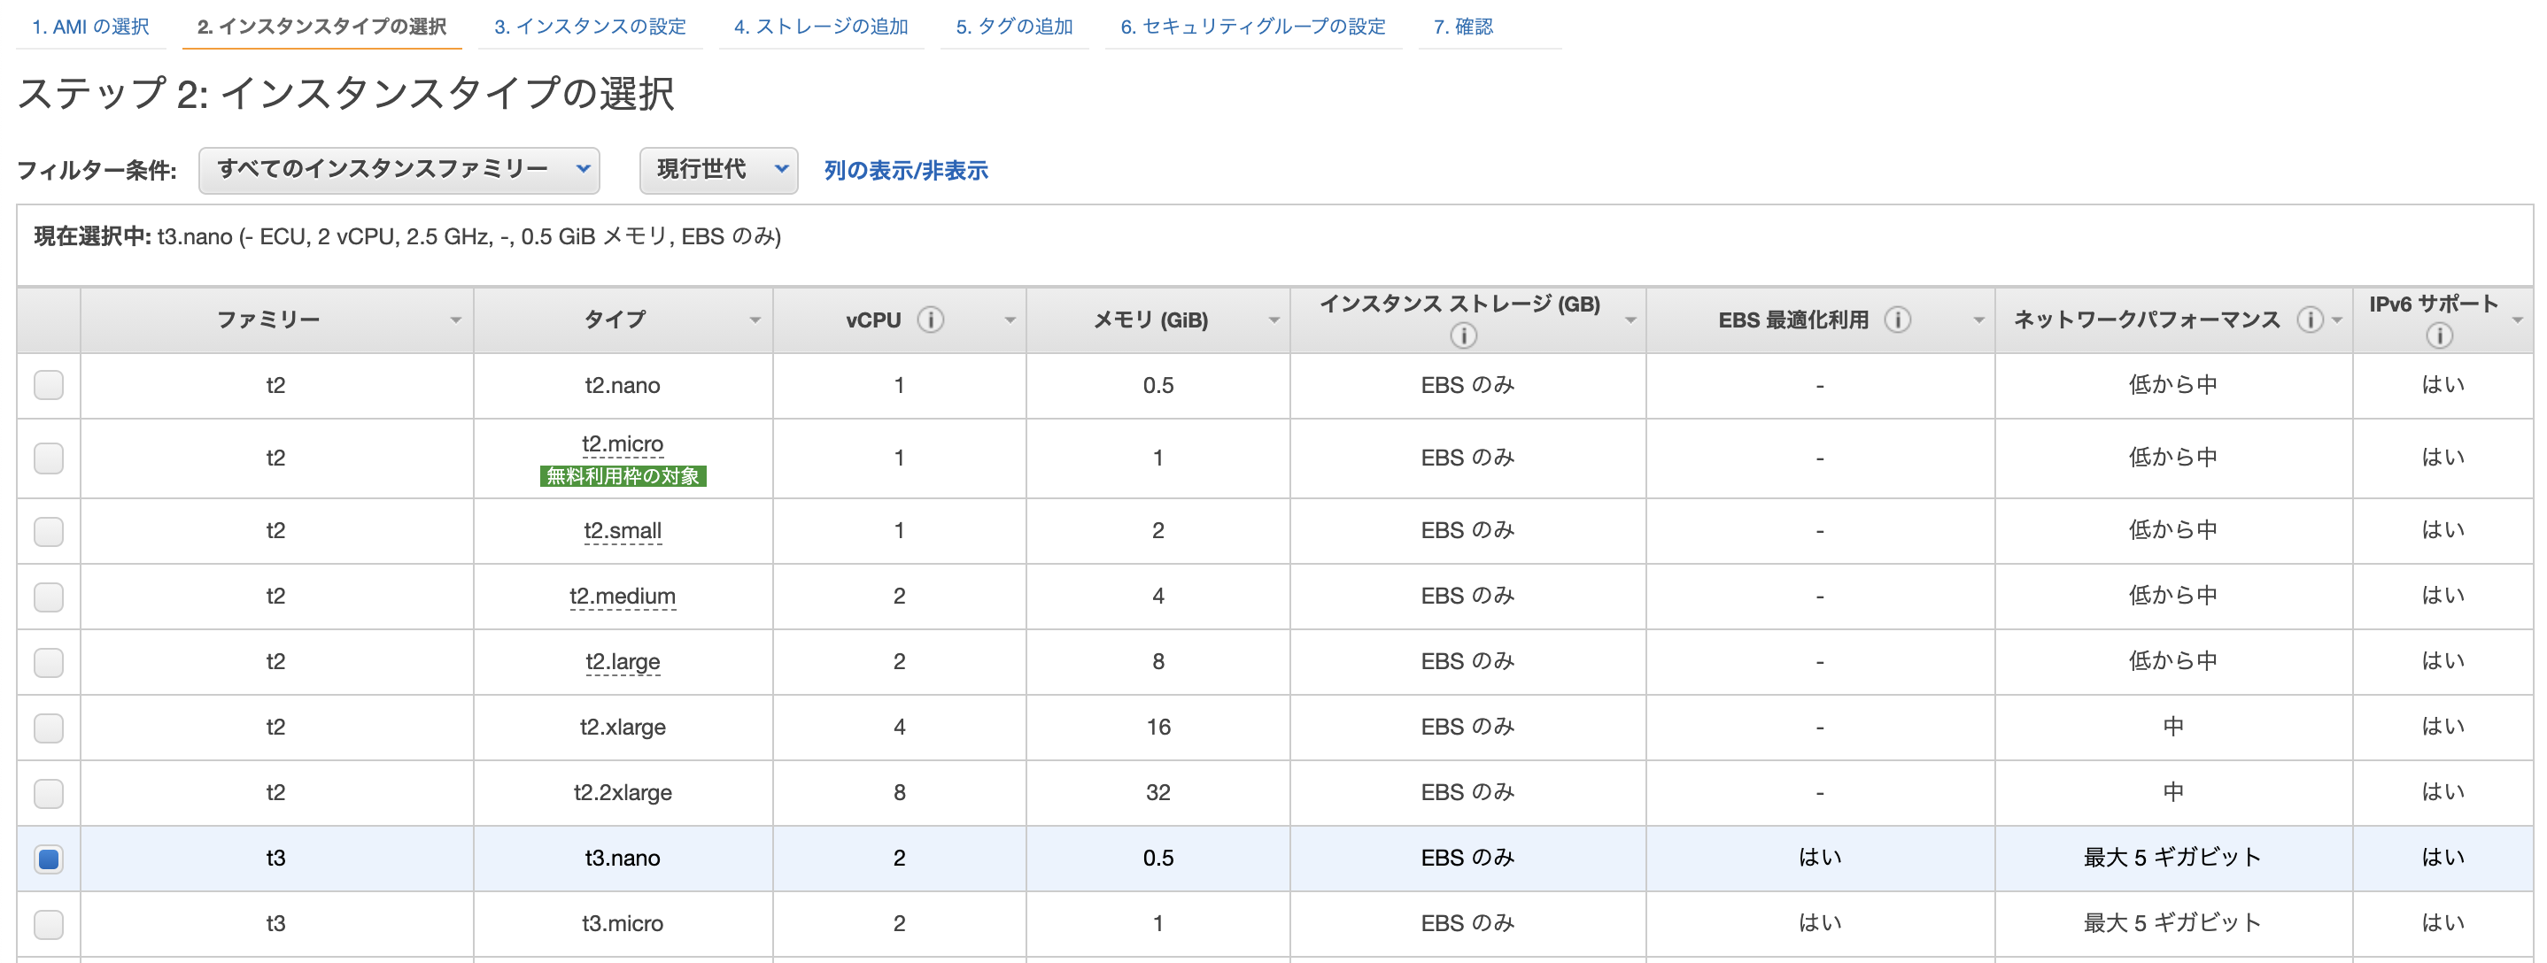Open the タイプ column sort arrow

pos(755,320)
